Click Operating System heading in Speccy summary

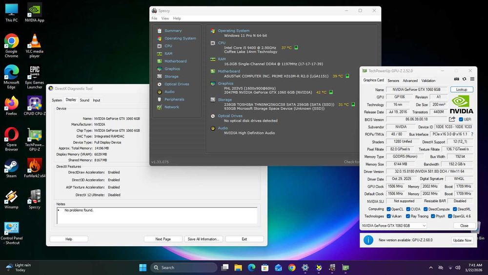click(233, 31)
